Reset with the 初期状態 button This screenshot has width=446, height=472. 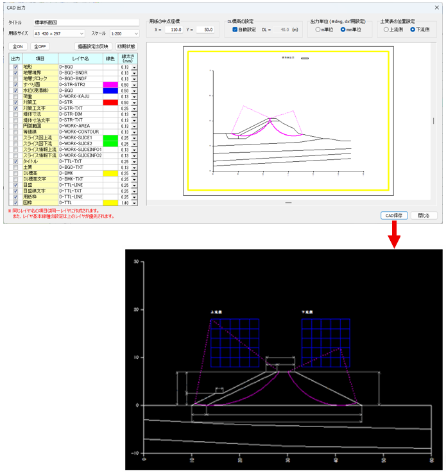pyautogui.click(x=126, y=47)
